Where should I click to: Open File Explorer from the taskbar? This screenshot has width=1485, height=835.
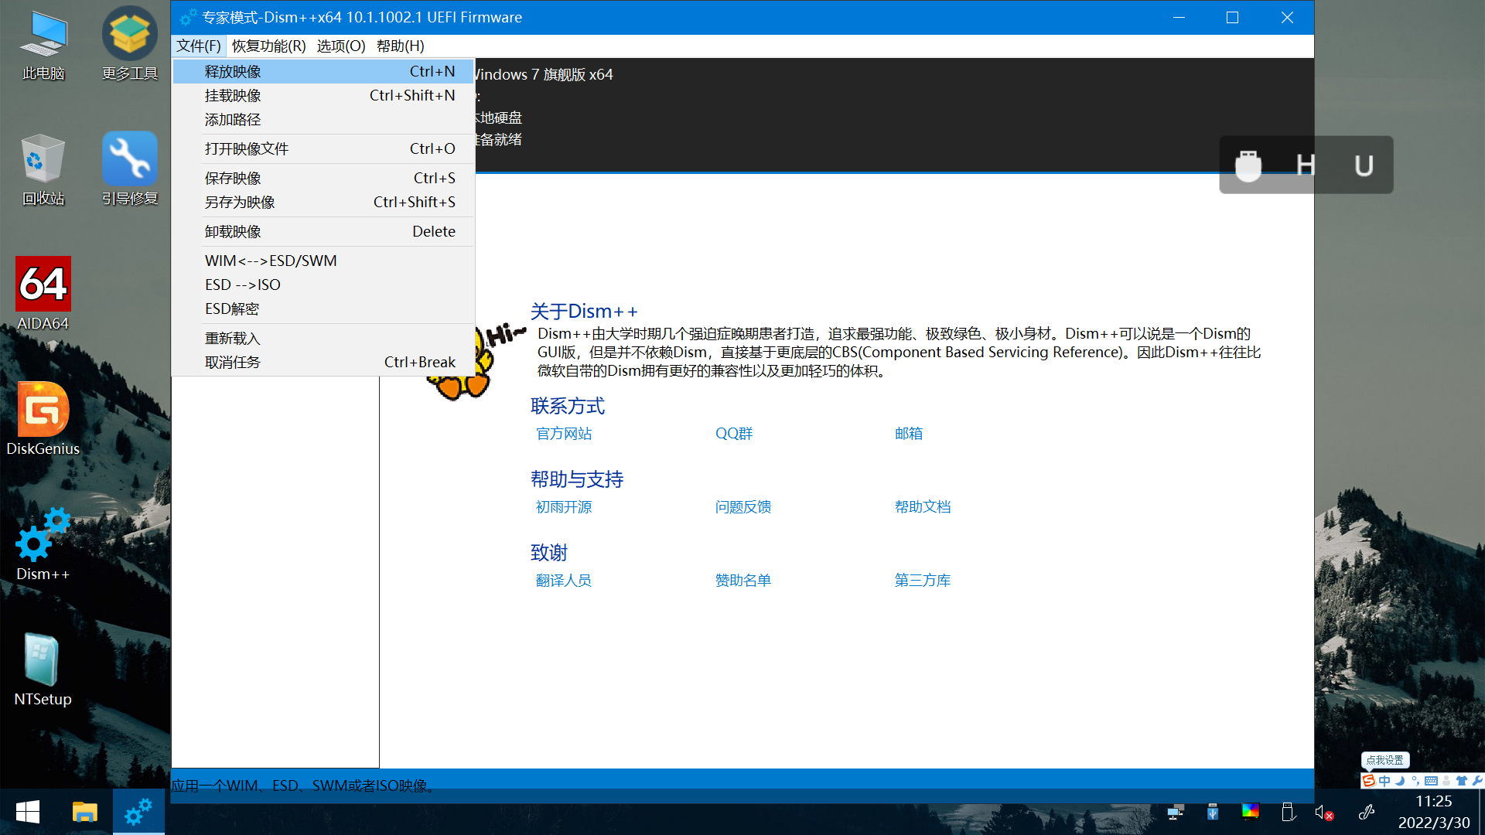click(x=84, y=812)
